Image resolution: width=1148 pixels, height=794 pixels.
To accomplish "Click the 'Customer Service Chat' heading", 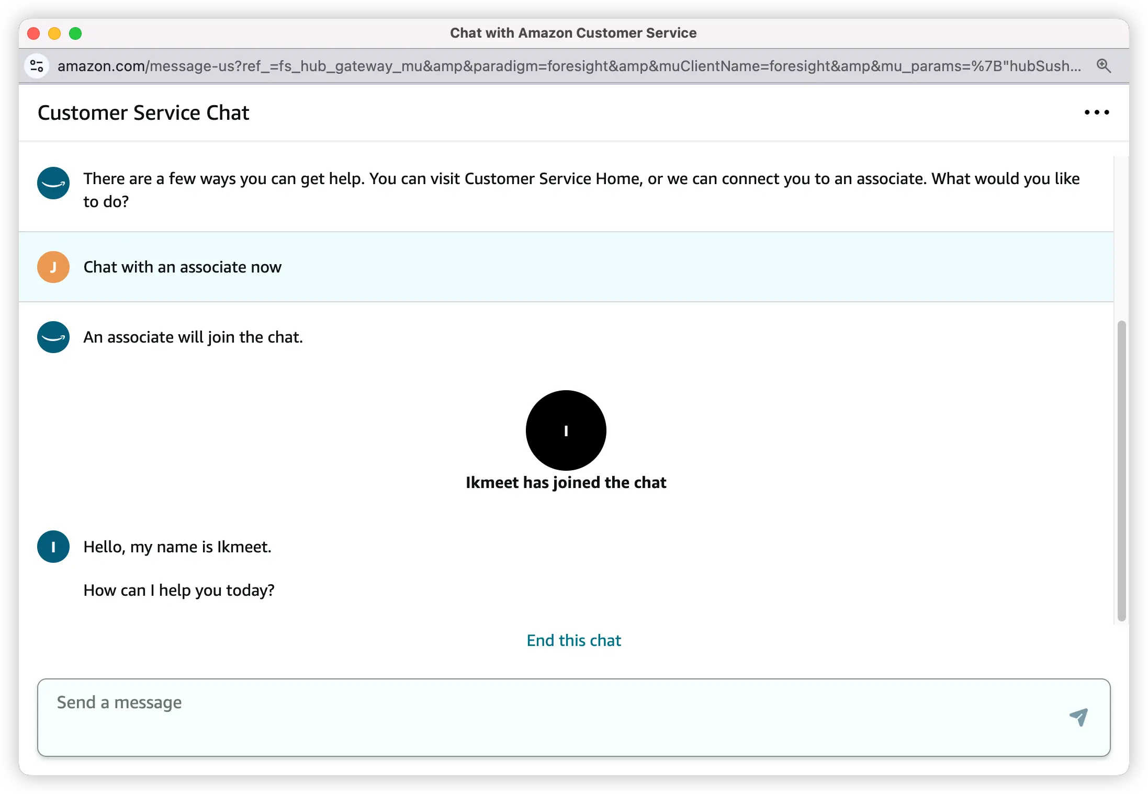I will click(x=143, y=112).
